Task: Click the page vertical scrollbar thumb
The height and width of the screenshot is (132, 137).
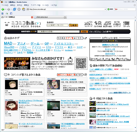Action: click(135, 43)
